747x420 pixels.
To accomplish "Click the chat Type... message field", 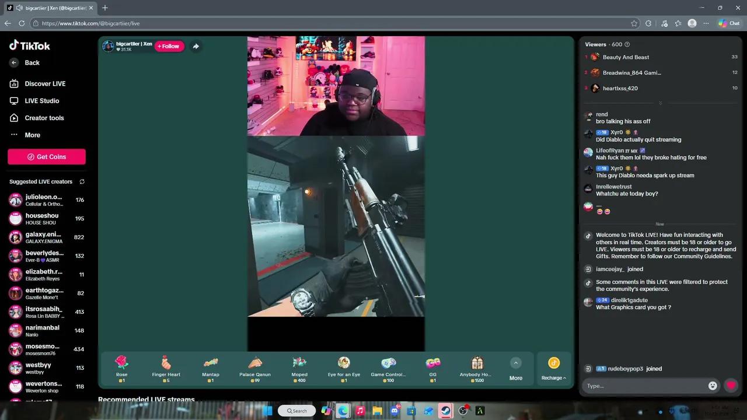I will (x=645, y=386).
